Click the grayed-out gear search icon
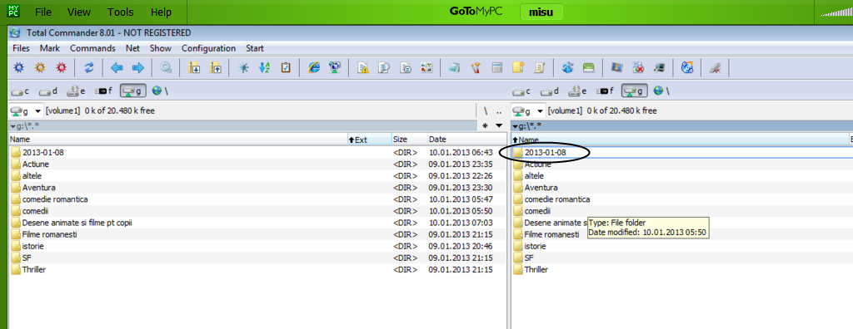 click(166, 68)
